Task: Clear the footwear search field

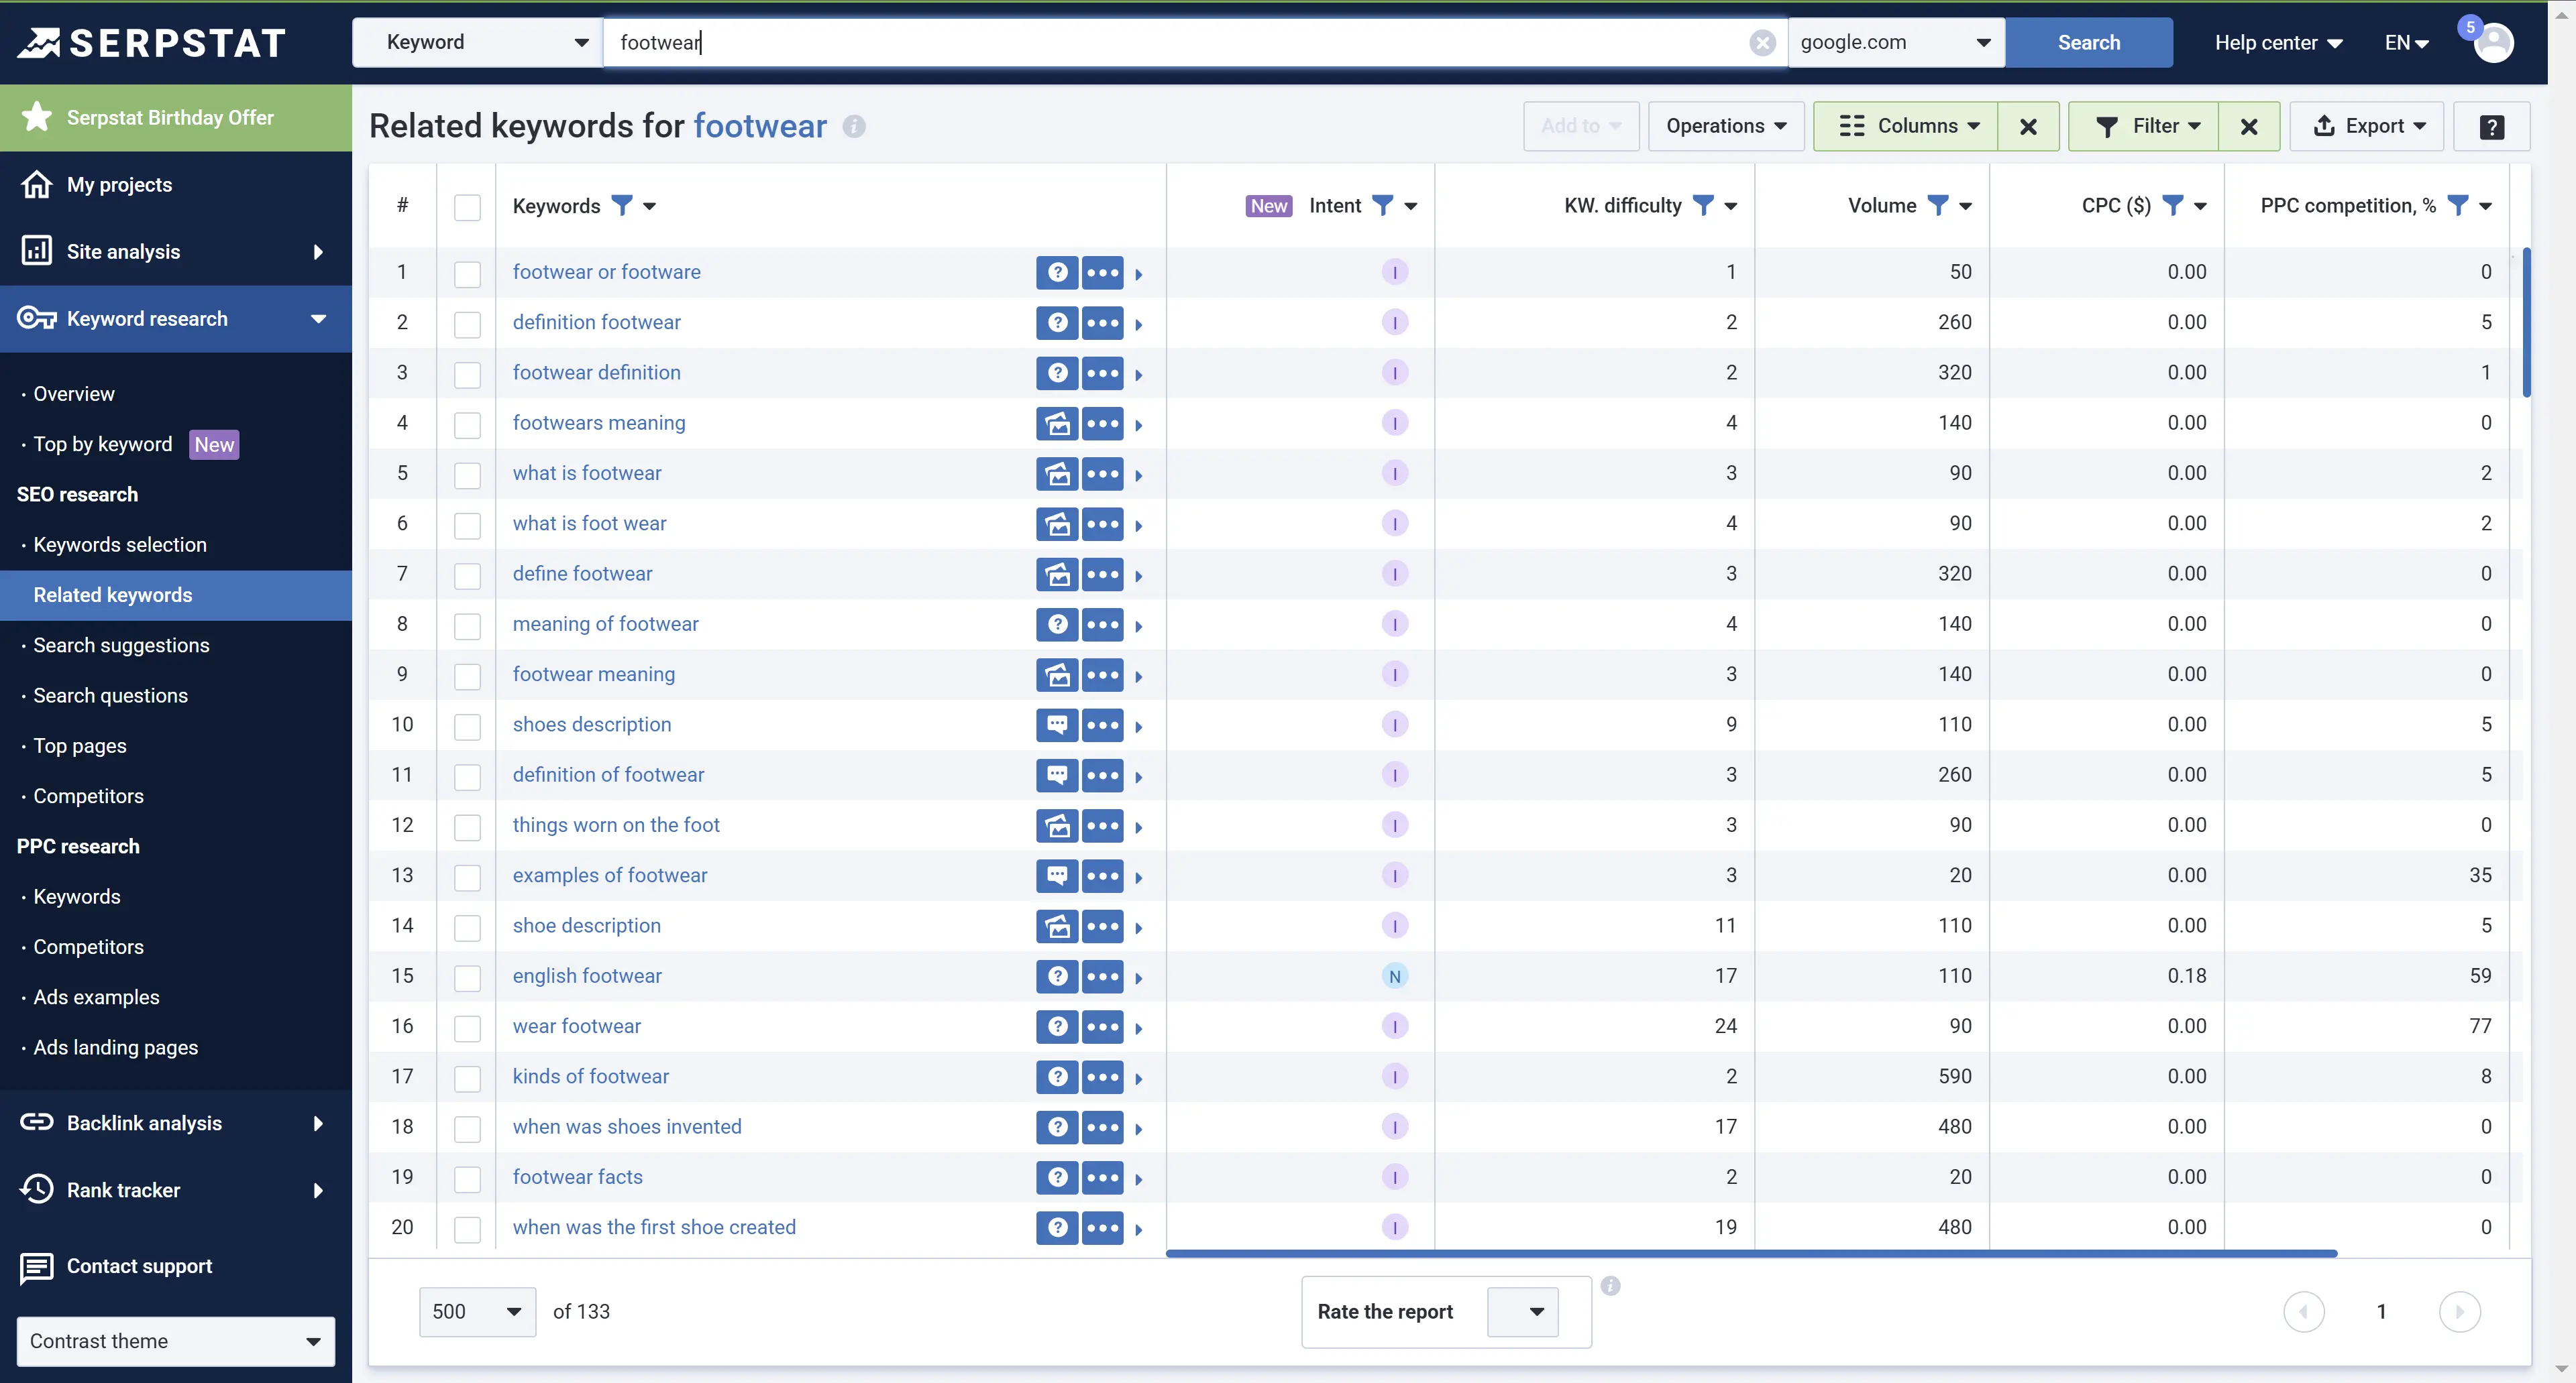Action: (1762, 42)
